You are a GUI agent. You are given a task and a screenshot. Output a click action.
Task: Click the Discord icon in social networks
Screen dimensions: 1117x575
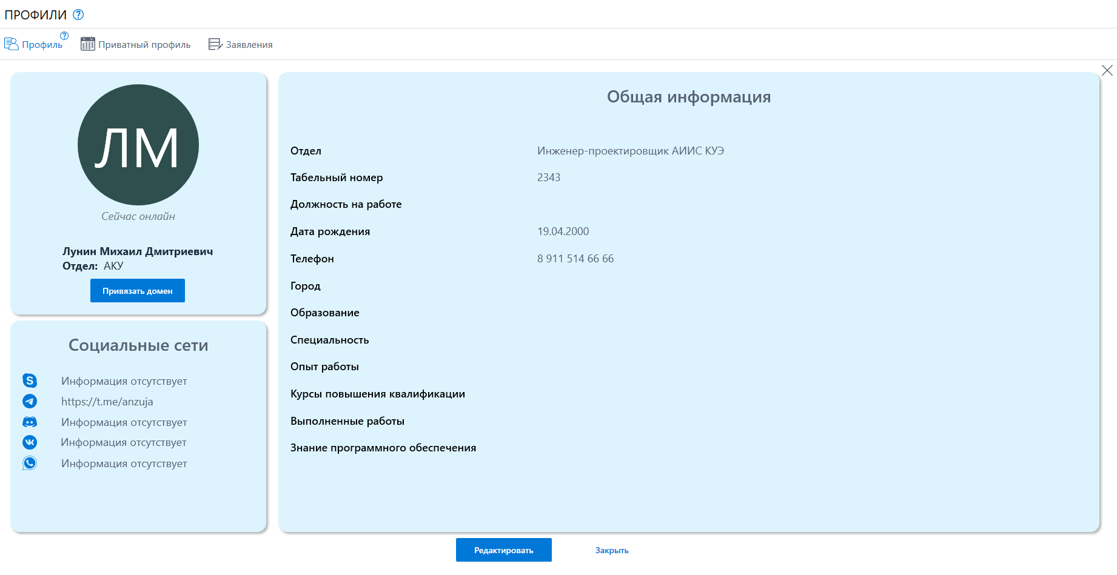pos(30,422)
